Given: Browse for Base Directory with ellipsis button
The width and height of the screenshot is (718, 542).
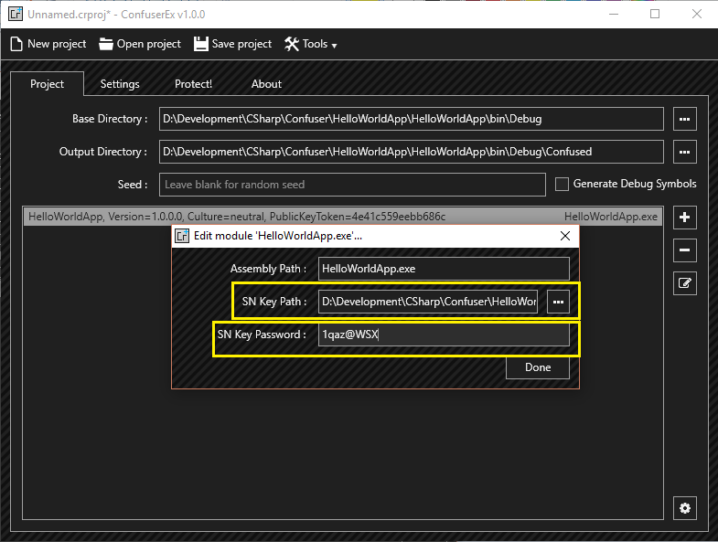Looking at the screenshot, I should (684, 119).
